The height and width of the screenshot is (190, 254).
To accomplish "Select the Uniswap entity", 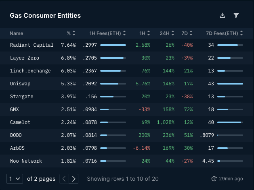I will (20, 84).
